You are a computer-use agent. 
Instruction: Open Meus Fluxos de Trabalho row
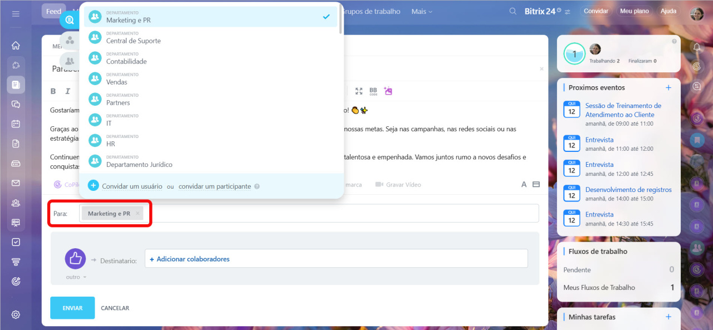tap(619, 288)
